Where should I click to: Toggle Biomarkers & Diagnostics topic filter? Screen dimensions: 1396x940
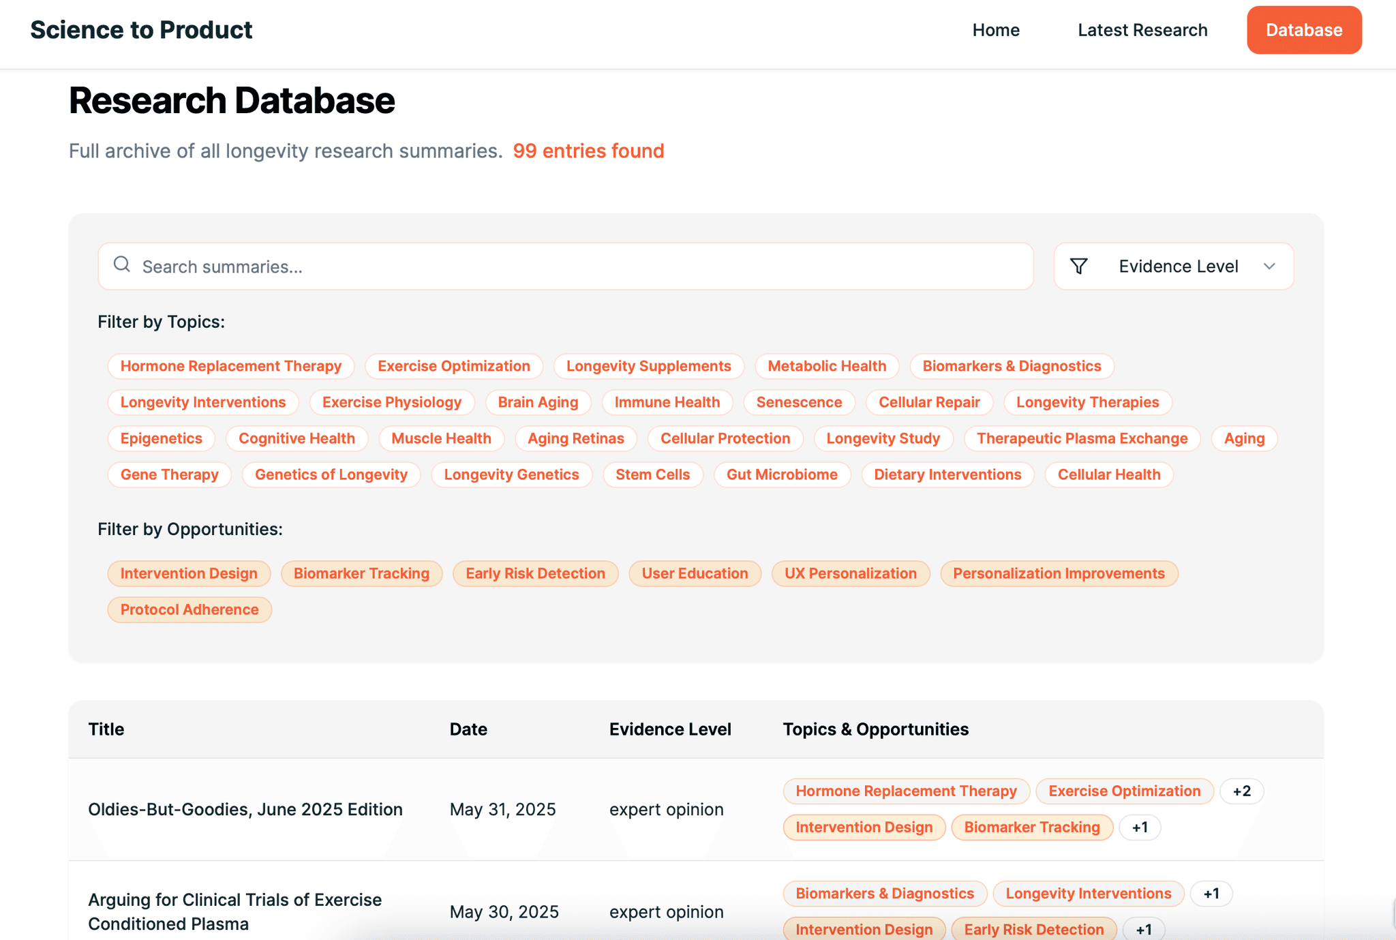click(x=1012, y=366)
